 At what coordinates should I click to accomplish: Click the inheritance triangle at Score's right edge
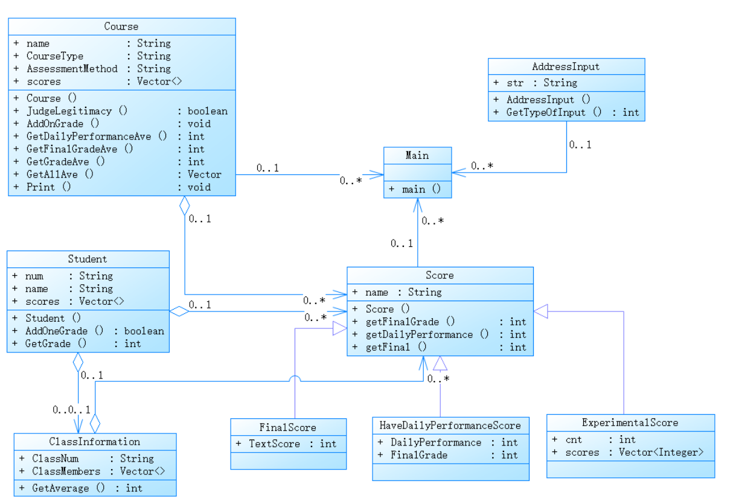click(541, 311)
